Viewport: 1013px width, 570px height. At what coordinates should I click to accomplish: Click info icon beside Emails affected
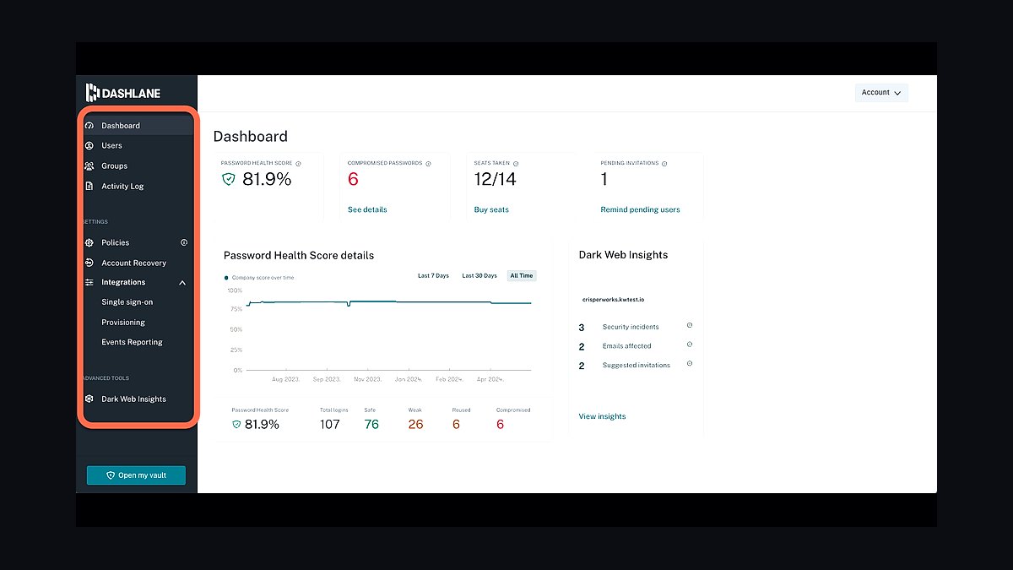690,345
